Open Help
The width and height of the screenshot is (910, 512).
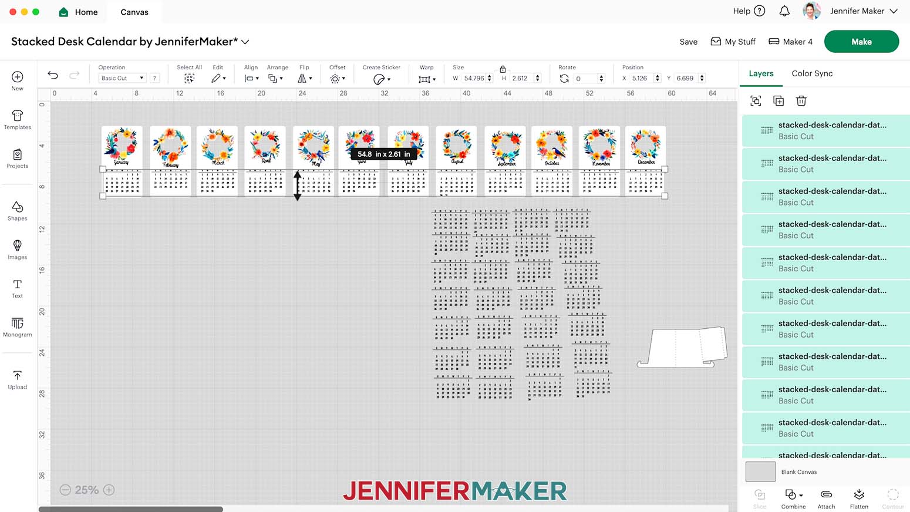[x=749, y=11]
